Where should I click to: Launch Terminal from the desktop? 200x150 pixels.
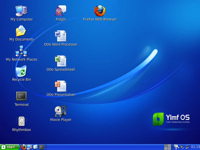click(21, 96)
